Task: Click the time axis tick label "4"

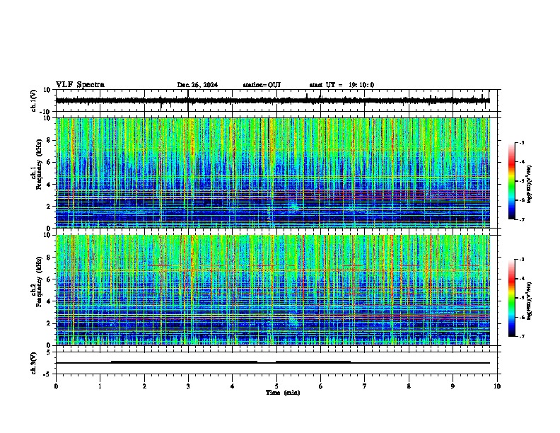Action: pyautogui.click(x=233, y=386)
